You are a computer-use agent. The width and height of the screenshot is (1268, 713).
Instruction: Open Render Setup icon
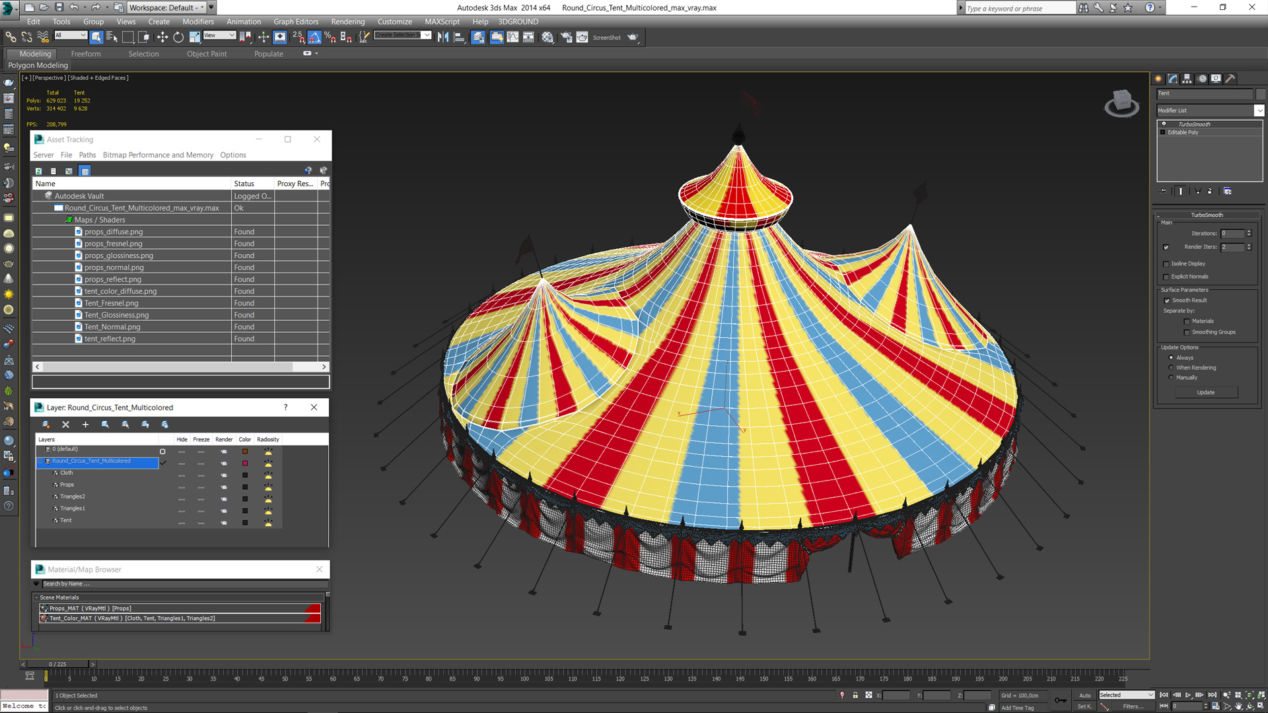pos(566,37)
